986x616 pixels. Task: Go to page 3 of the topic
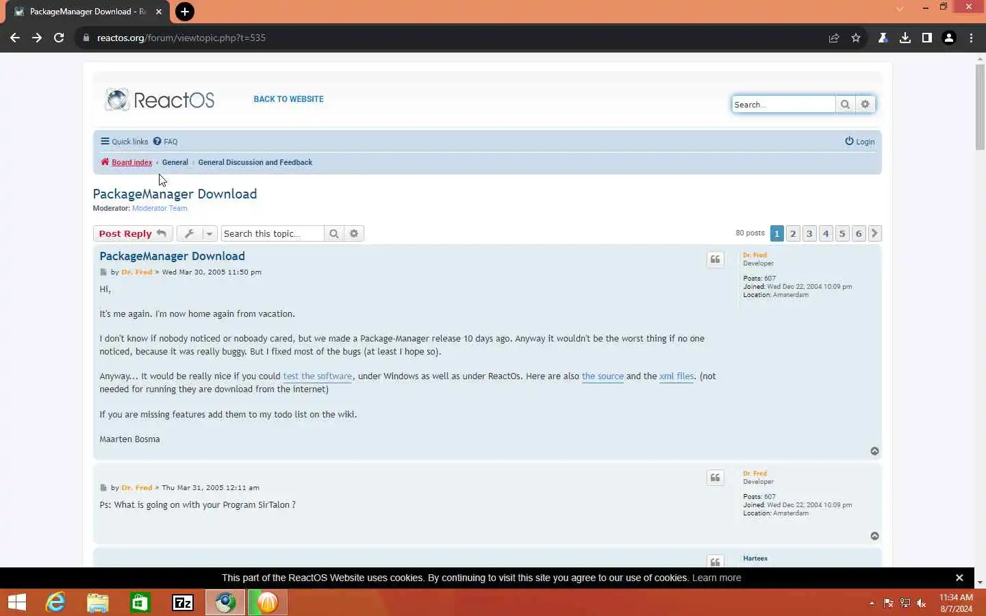click(x=809, y=233)
